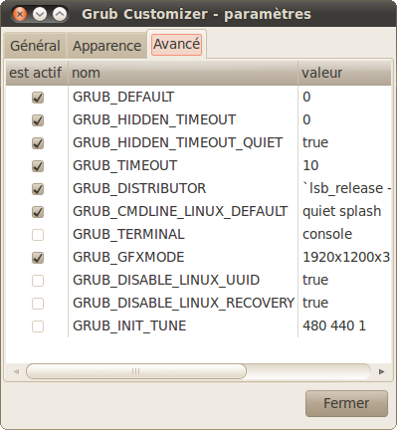
Task: Enable the GRUB_INIT_TUNE checkbox
Action: point(38,326)
